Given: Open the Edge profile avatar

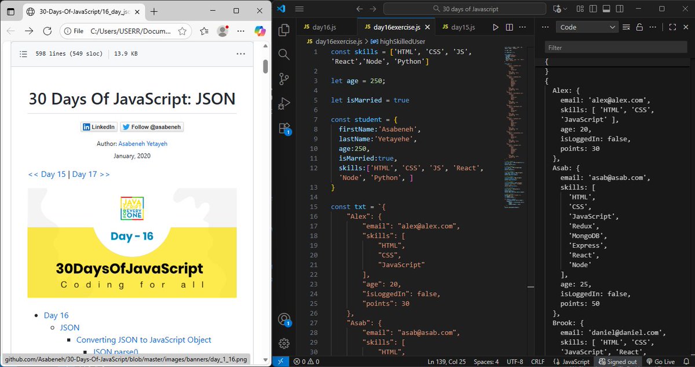Looking at the screenshot, I should [x=222, y=31].
